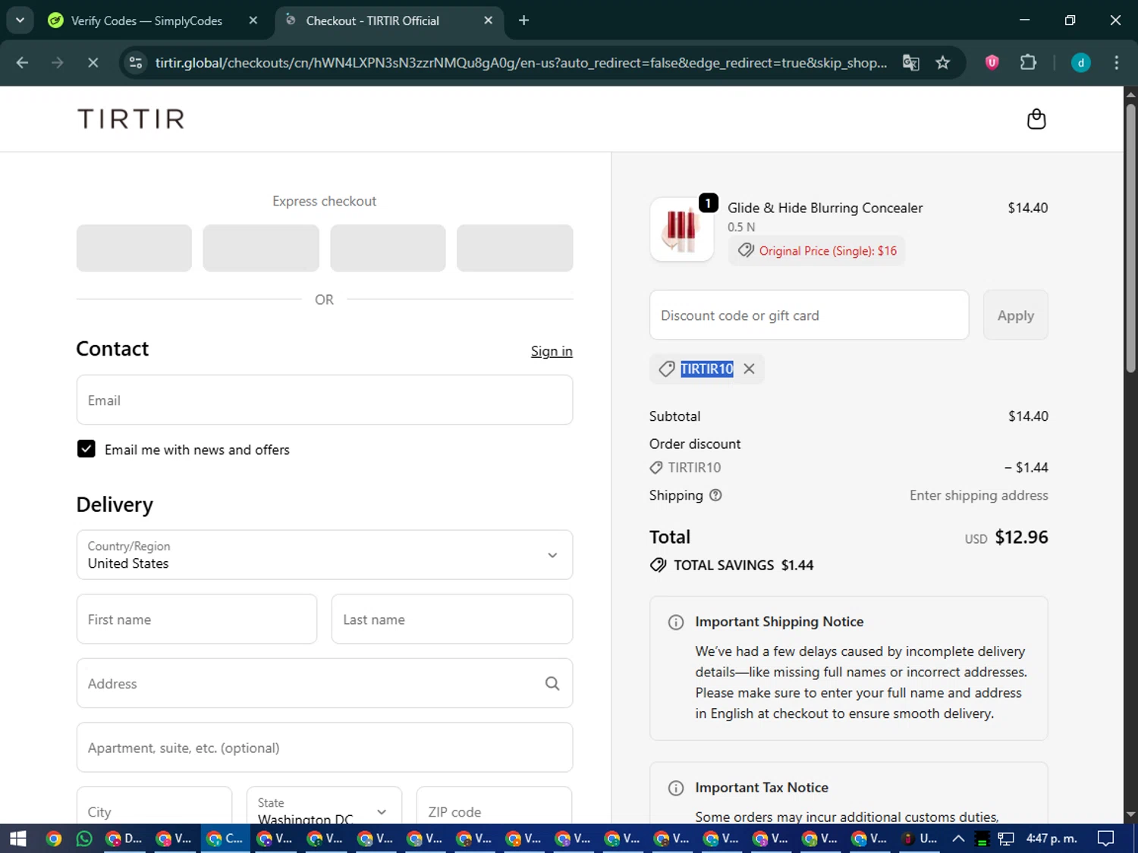
Task: Open the Bitwarden shield extension
Action: coord(992,62)
